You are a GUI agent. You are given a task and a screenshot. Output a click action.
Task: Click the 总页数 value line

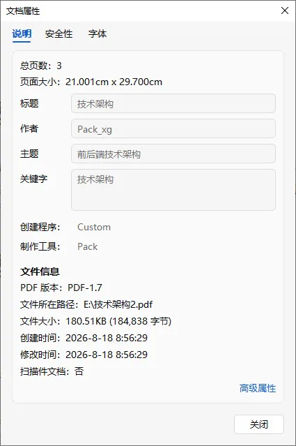pyautogui.click(x=40, y=66)
